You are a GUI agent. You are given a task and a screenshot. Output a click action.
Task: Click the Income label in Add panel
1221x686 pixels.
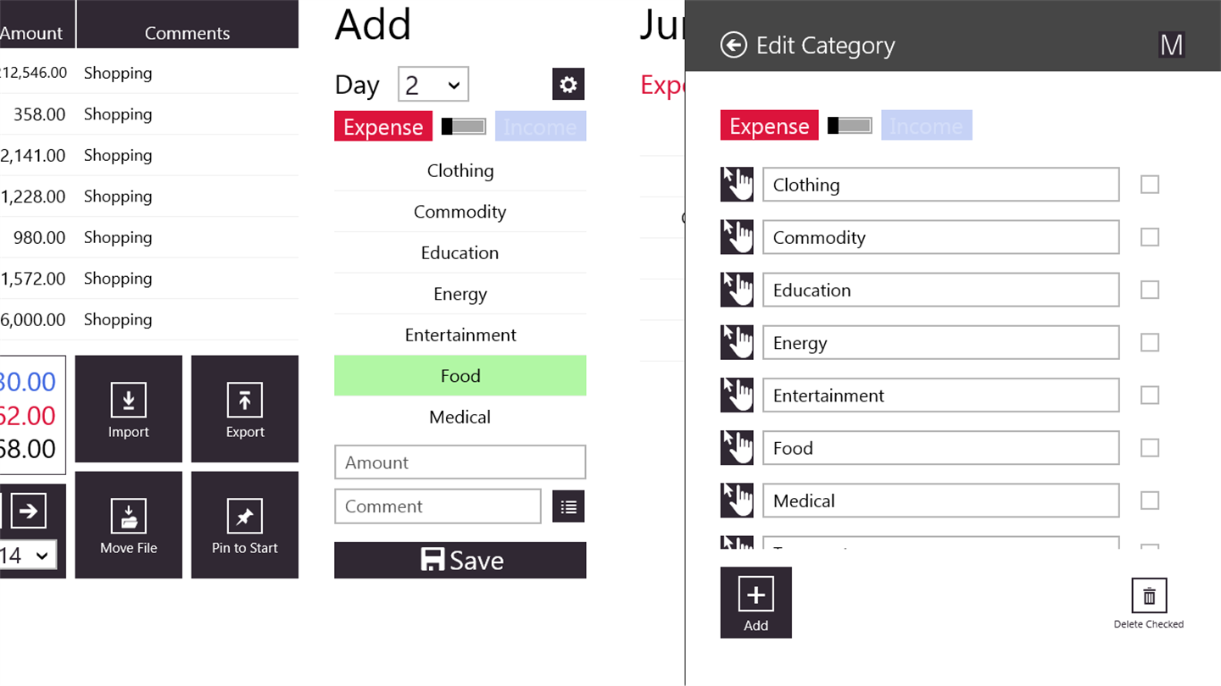(x=540, y=127)
